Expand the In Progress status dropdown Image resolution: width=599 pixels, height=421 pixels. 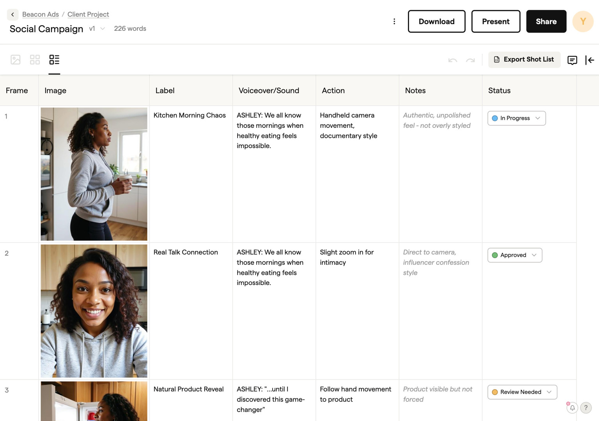[516, 118]
